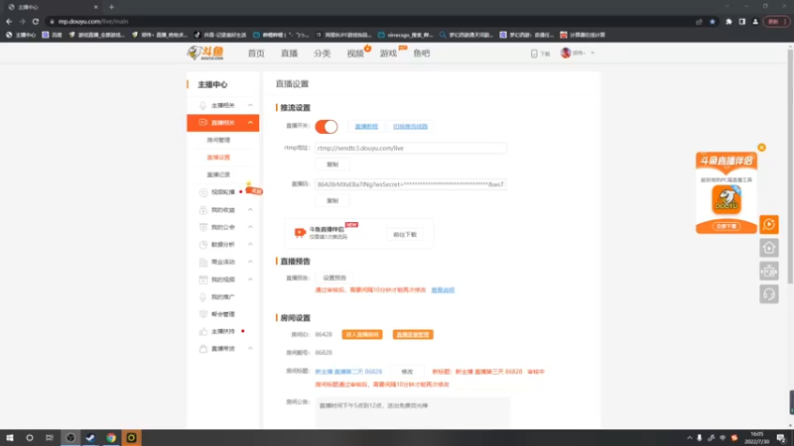The height and width of the screenshot is (446, 794).
Task: Reload the page with browser refresh icon
Action: [36, 22]
